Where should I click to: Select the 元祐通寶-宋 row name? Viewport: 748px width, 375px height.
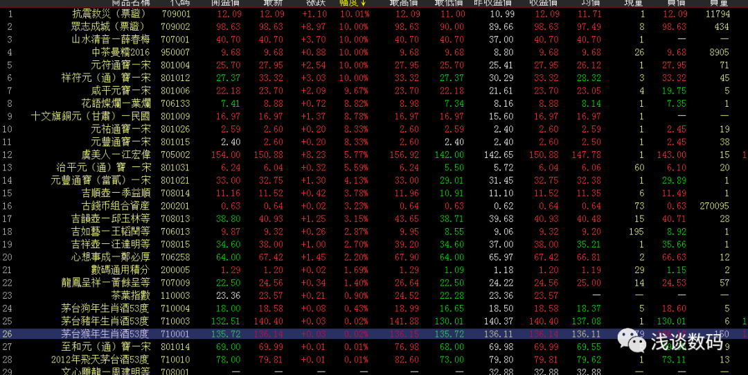pos(121,129)
